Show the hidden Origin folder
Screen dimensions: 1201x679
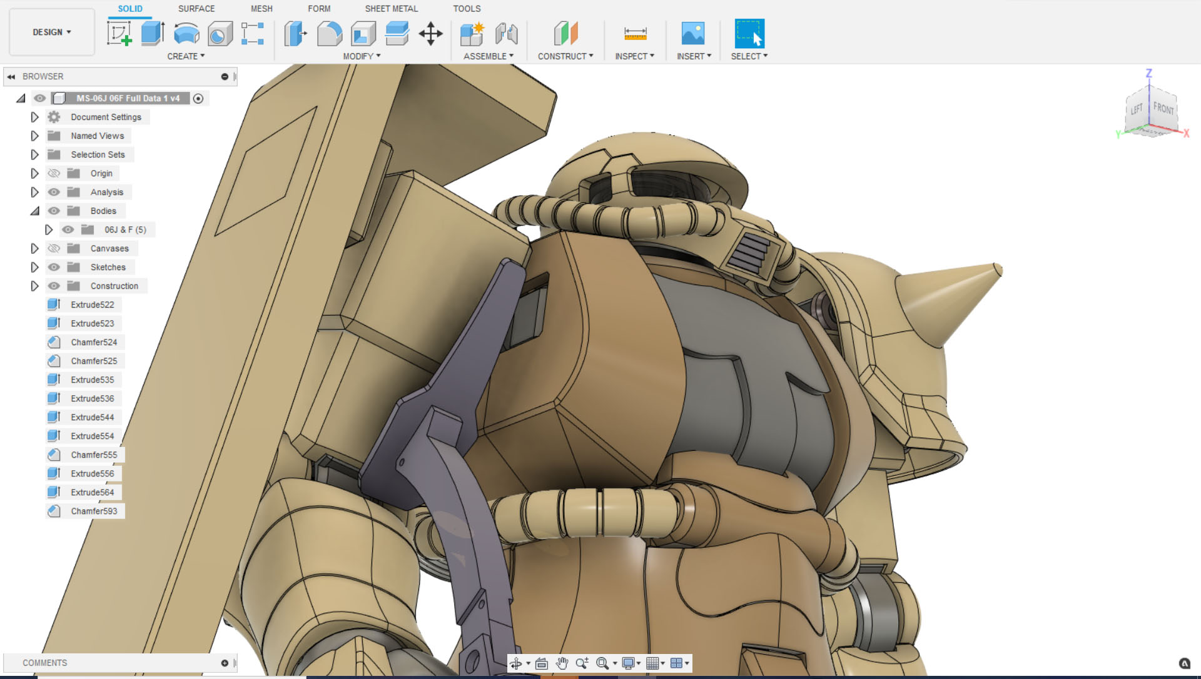[53, 173]
